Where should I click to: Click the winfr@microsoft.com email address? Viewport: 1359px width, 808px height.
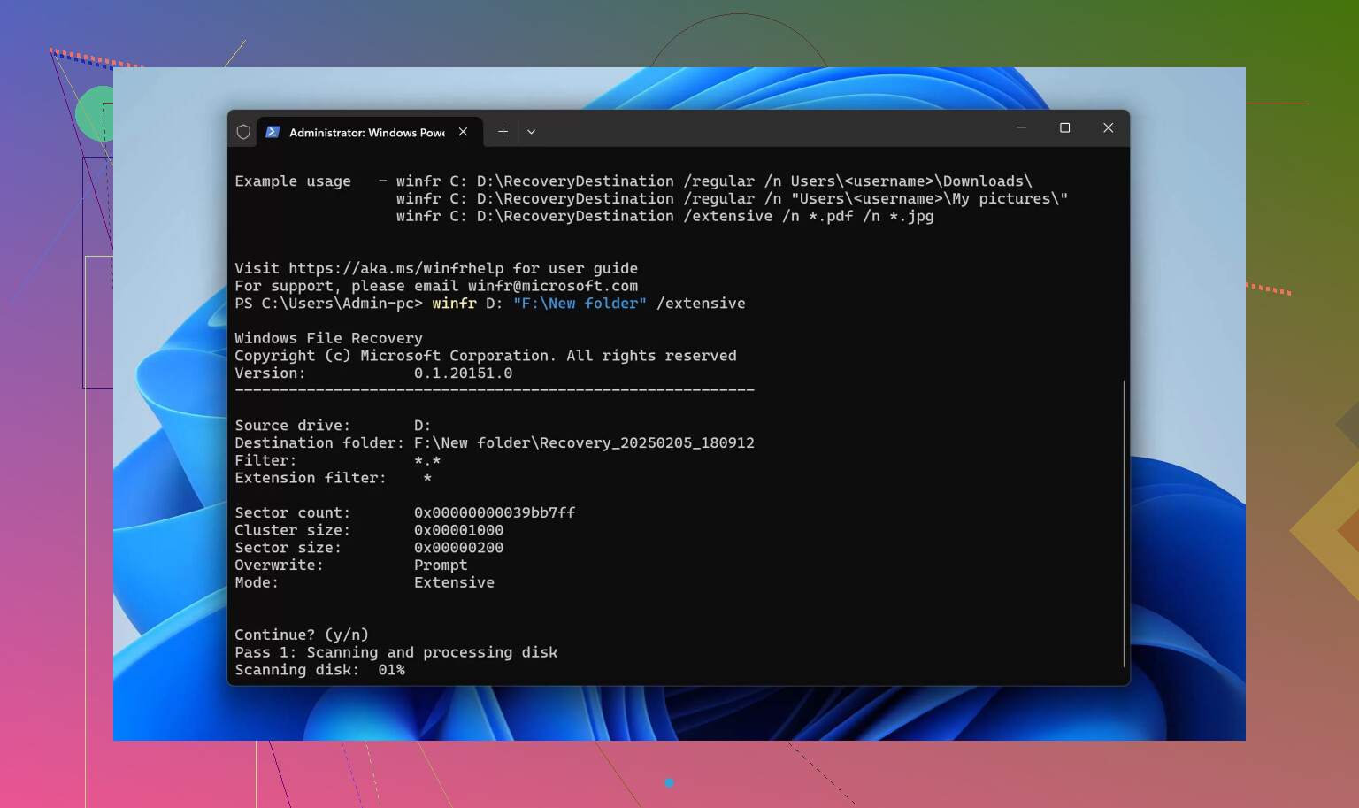[x=552, y=286]
